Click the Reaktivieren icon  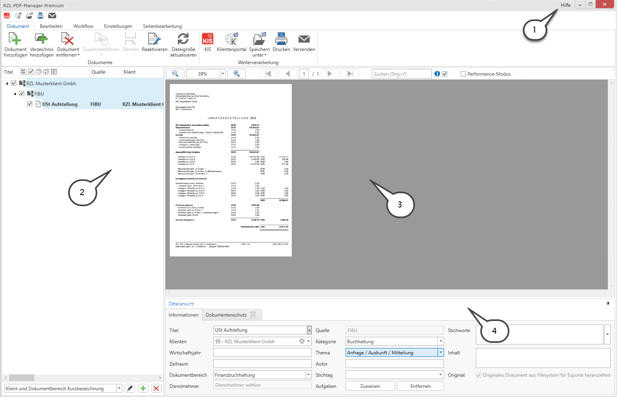coord(154,39)
